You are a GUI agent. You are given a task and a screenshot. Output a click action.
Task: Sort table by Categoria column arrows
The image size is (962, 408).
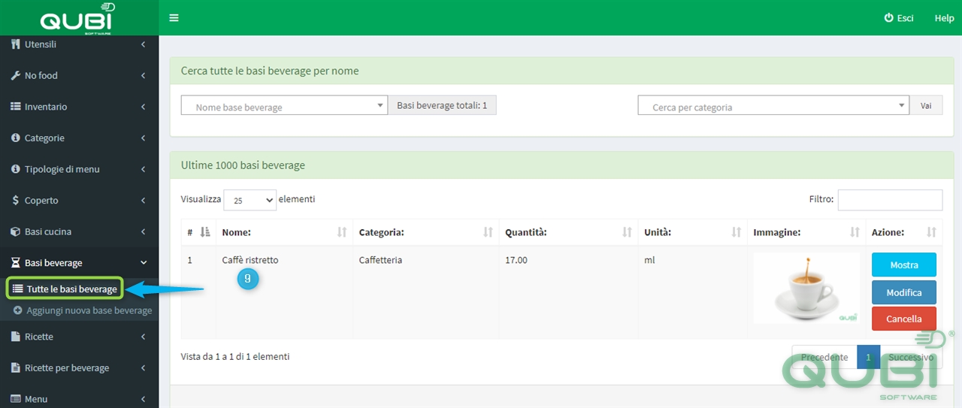click(488, 232)
